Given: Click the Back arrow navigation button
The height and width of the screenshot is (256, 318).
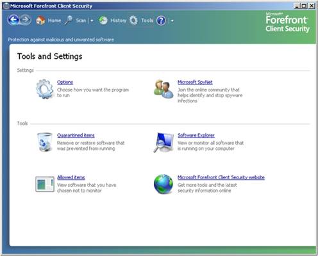Looking at the screenshot, I should pyautogui.click(x=13, y=20).
